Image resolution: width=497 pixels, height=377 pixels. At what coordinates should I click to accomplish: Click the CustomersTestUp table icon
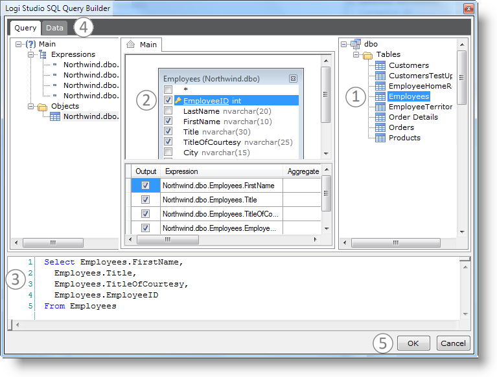click(380, 76)
